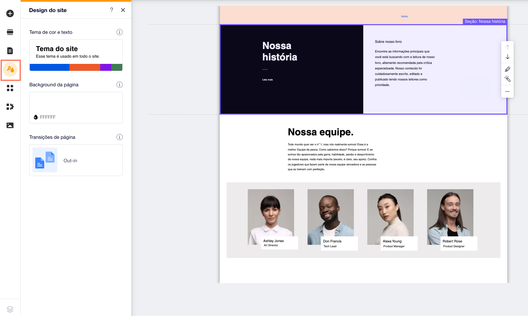This screenshot has height=318, width=528.
Task: Open the App Market from the sidebar
Action: click(x=10, y=107)
